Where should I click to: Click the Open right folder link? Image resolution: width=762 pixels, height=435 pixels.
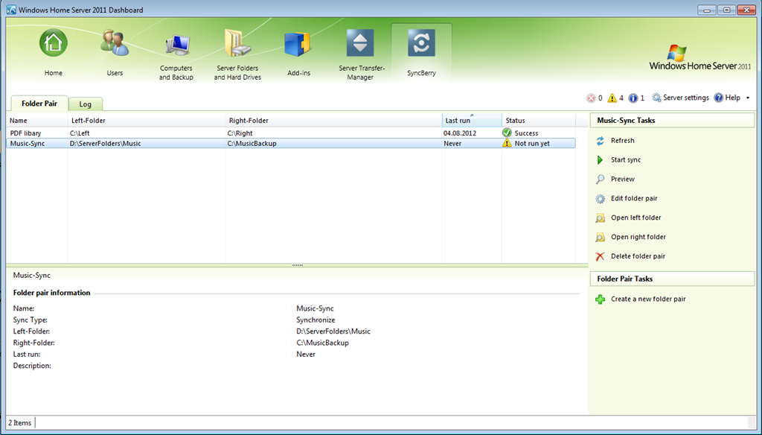pyautogui.click(x=638, y=237)
